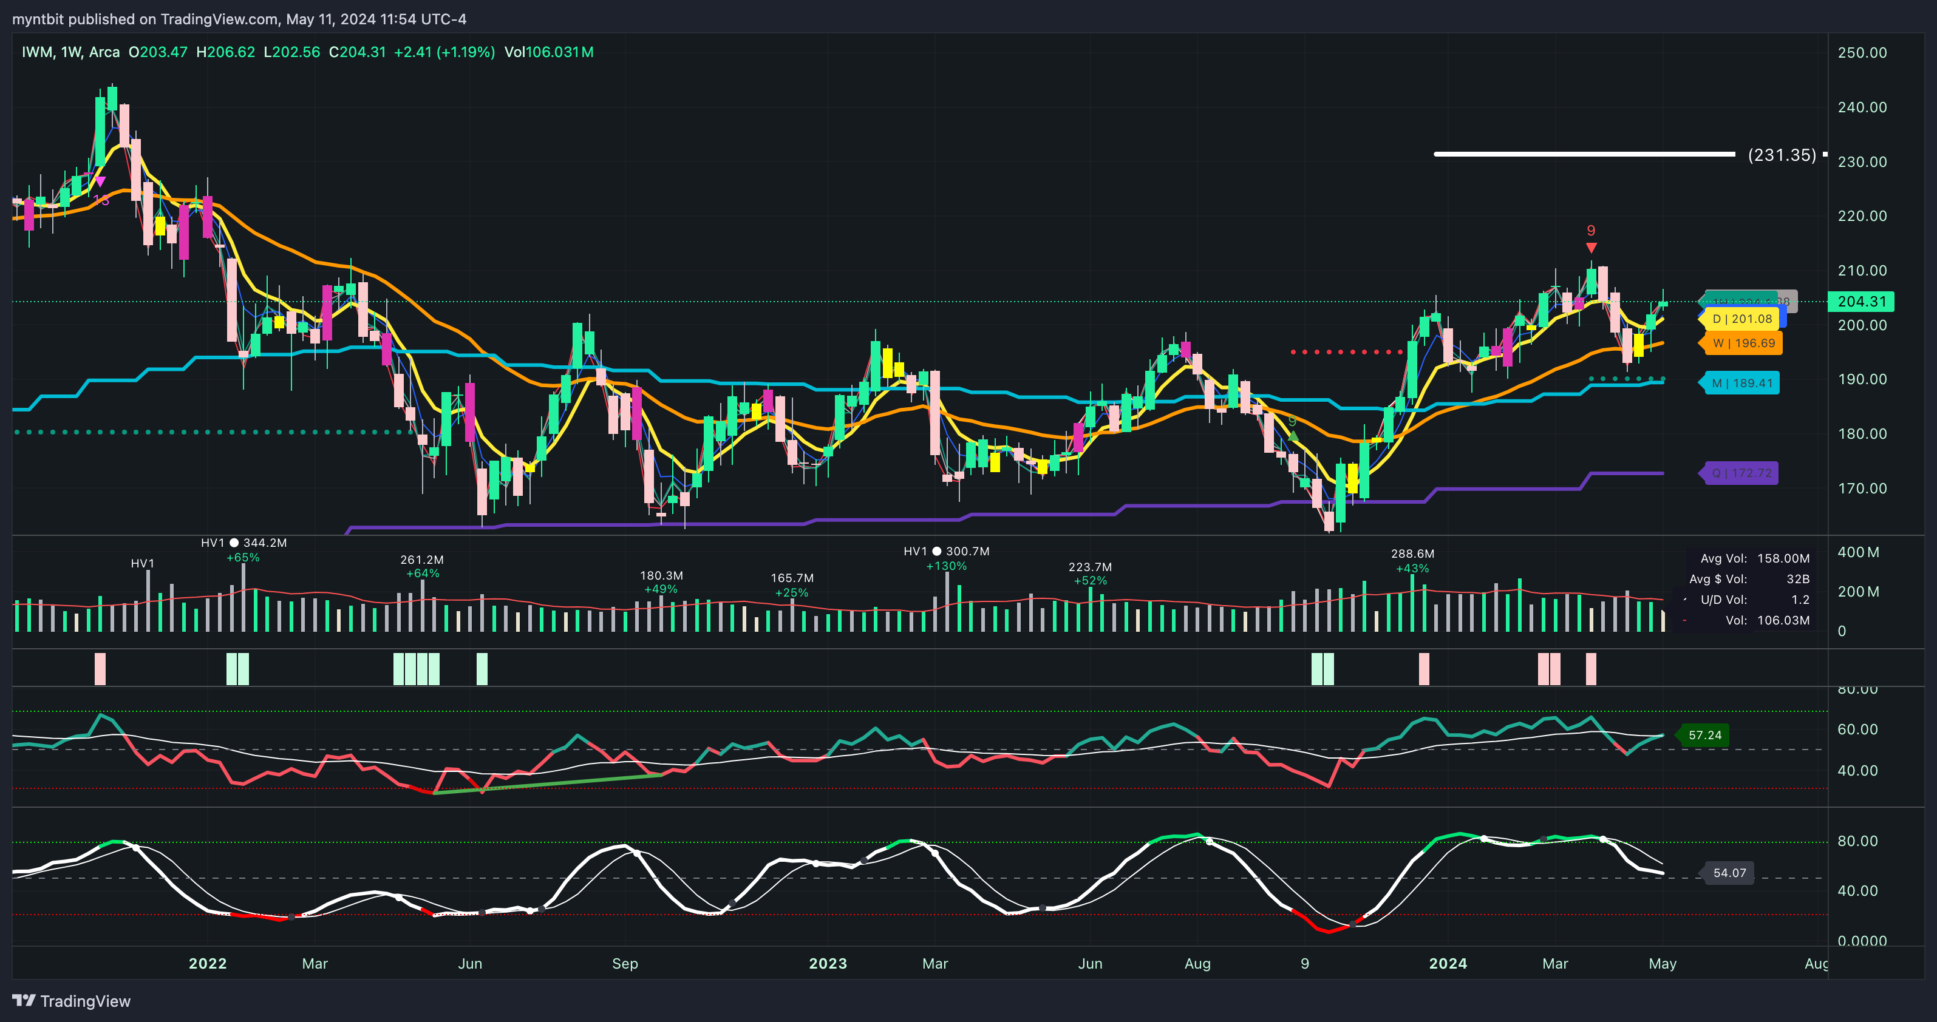The width and height of the screenshot is (1937, 1022).
Task: Click the 165.7M volume label
Action: [x=792, y=578]
